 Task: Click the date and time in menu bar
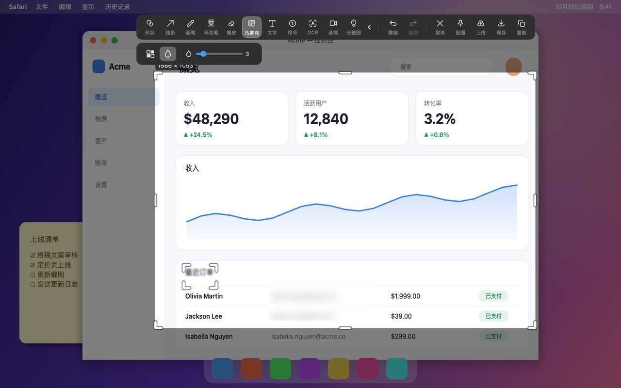(x=583, y=7)
